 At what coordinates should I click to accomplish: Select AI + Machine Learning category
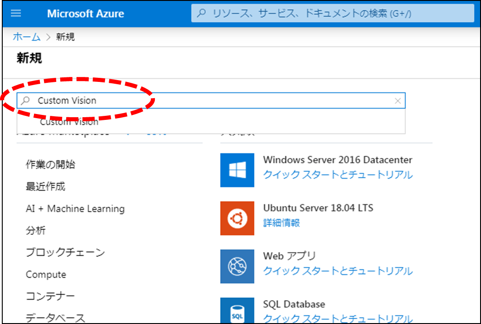(75, 209)
